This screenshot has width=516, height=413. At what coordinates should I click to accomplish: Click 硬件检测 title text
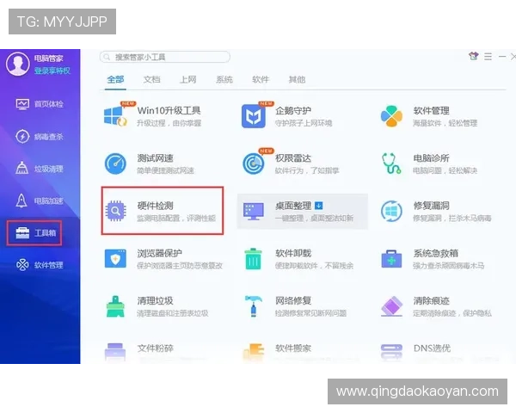coord(155,206)
